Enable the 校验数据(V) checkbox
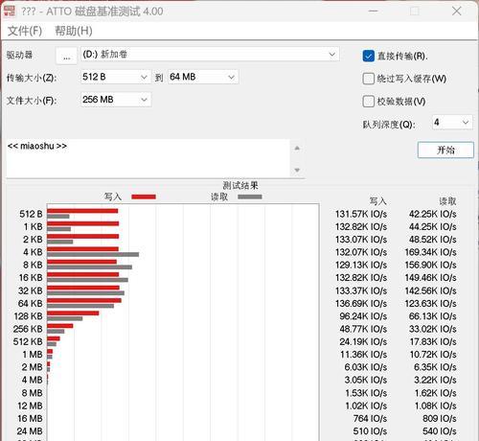The height and width of the screenshot is (441, 479). [x=368, y=102]
